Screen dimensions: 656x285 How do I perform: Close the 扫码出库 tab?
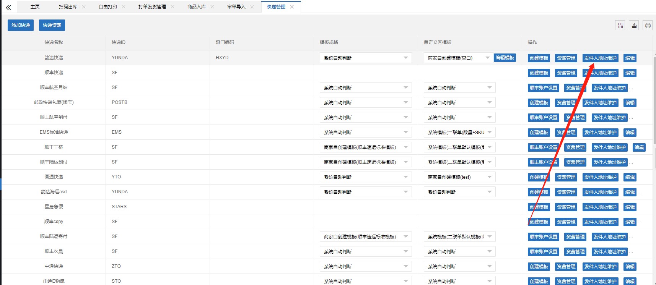pos(84,7)
